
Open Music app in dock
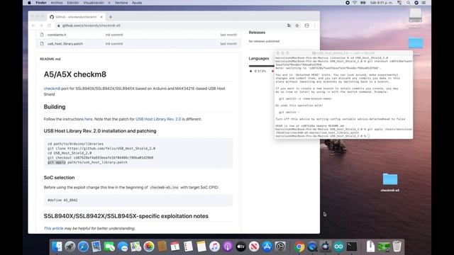click(214, 246)
